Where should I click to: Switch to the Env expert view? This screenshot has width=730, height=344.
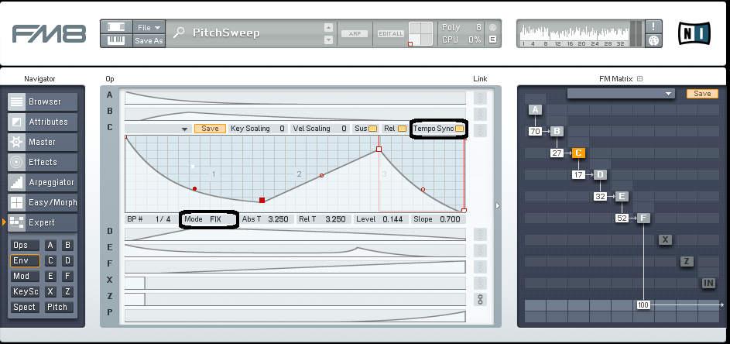pos(25,260)
